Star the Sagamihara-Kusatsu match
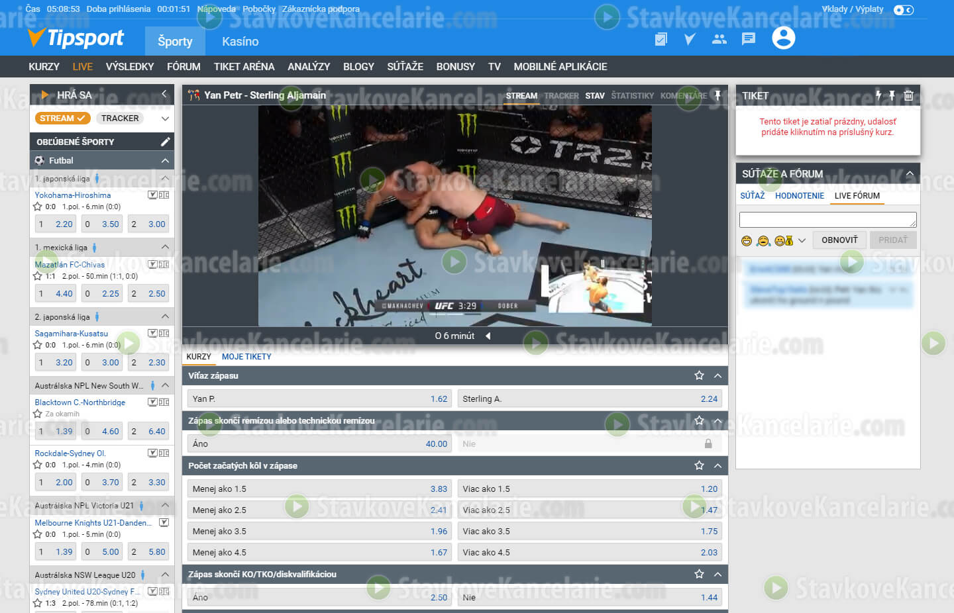Viewport: 954px width, 613px height. 38,345
